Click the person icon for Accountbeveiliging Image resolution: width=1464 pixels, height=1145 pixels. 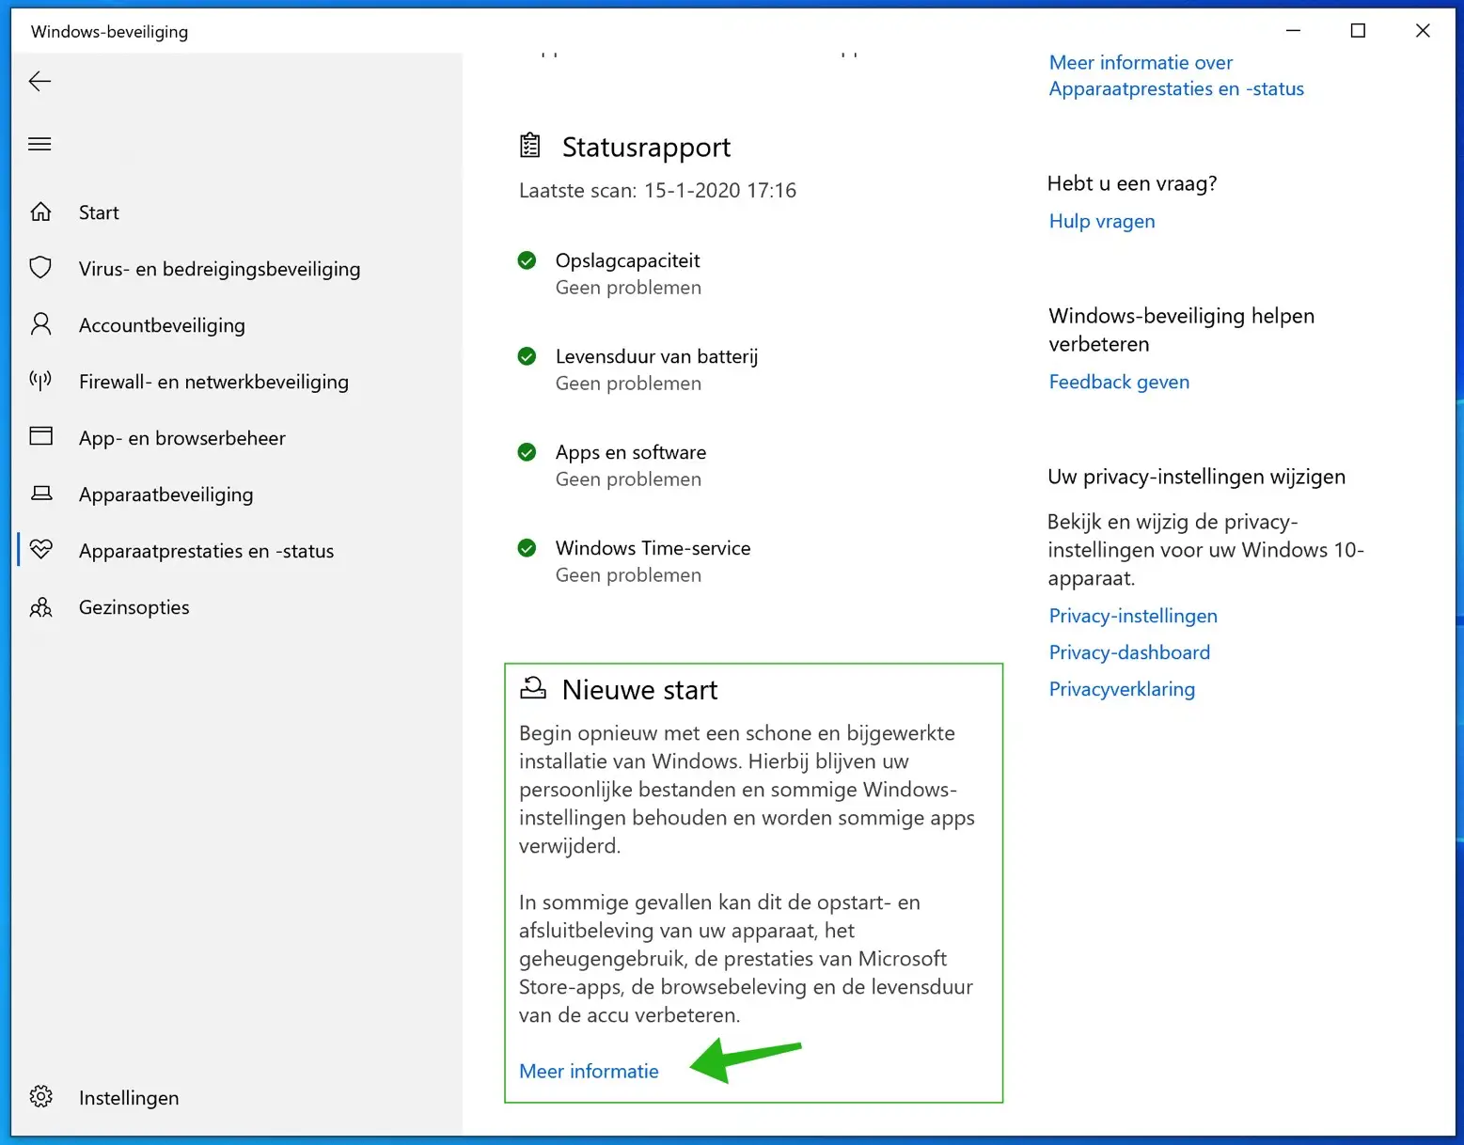click(x=40, y=324)
